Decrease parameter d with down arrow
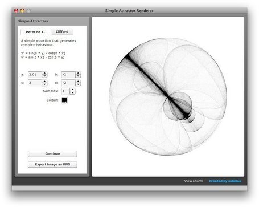 78,84
